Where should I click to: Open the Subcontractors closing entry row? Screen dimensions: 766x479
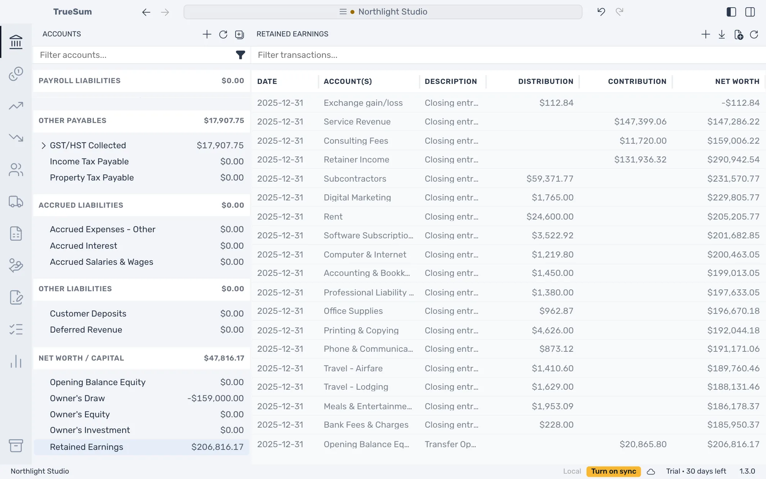point(509,179)
